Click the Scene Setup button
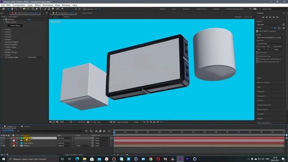This screenshot has height=162, width=288. 15,26
